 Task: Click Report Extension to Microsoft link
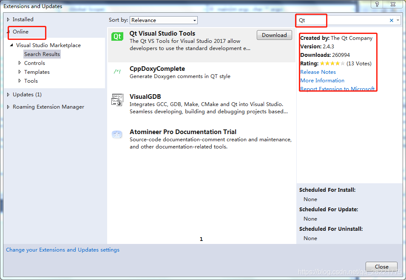coord(338,89)
